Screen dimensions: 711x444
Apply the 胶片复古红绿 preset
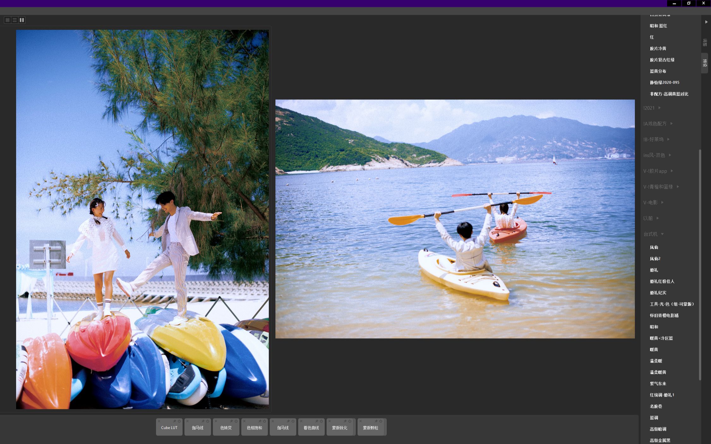pyautogui.click(x=662, y=60)
